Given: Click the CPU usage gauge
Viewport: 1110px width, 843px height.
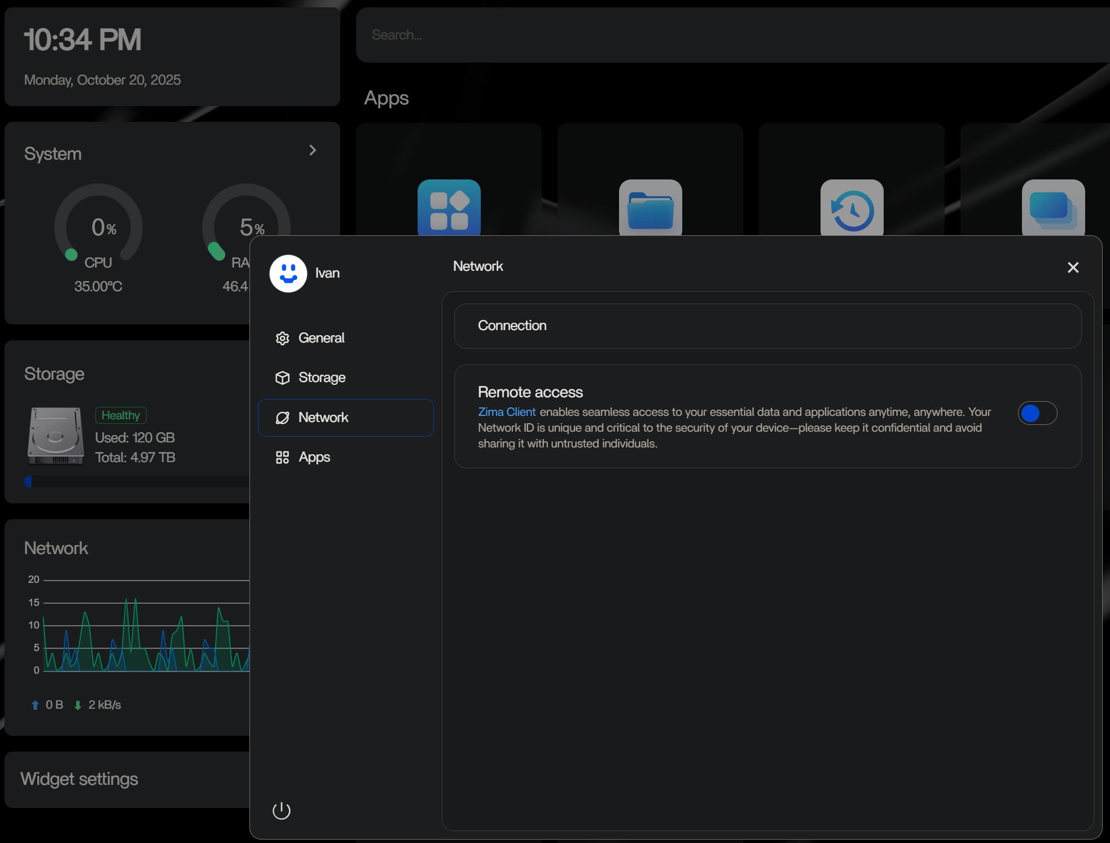Looking at the screenshot, I should (98, 229).
